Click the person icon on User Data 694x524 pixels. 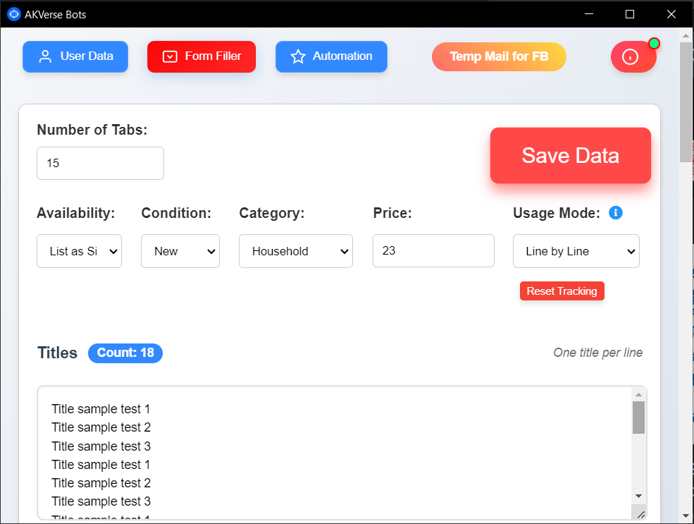pos(45,56)
